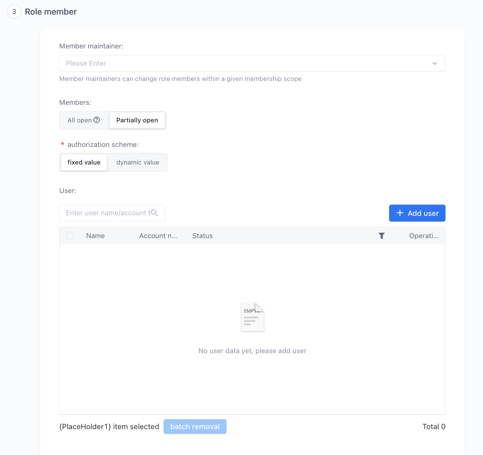Screen dimensions: 483x455
Task: Click the step 3 circle marker
Action: click(x=14, y=12)
